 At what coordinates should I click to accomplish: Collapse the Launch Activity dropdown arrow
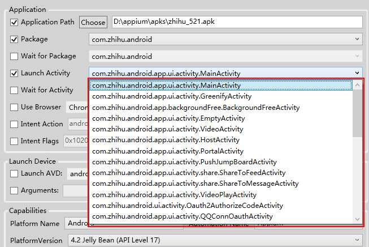(x=357, y=73)
